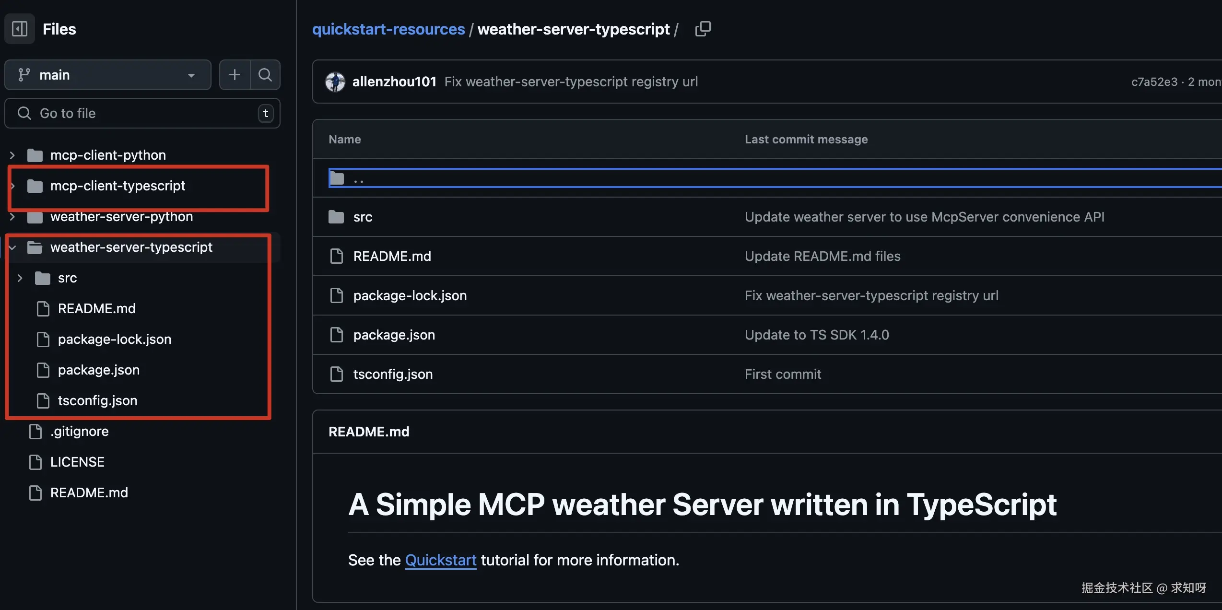Expand the src folder chevron in sidebar

20,278
